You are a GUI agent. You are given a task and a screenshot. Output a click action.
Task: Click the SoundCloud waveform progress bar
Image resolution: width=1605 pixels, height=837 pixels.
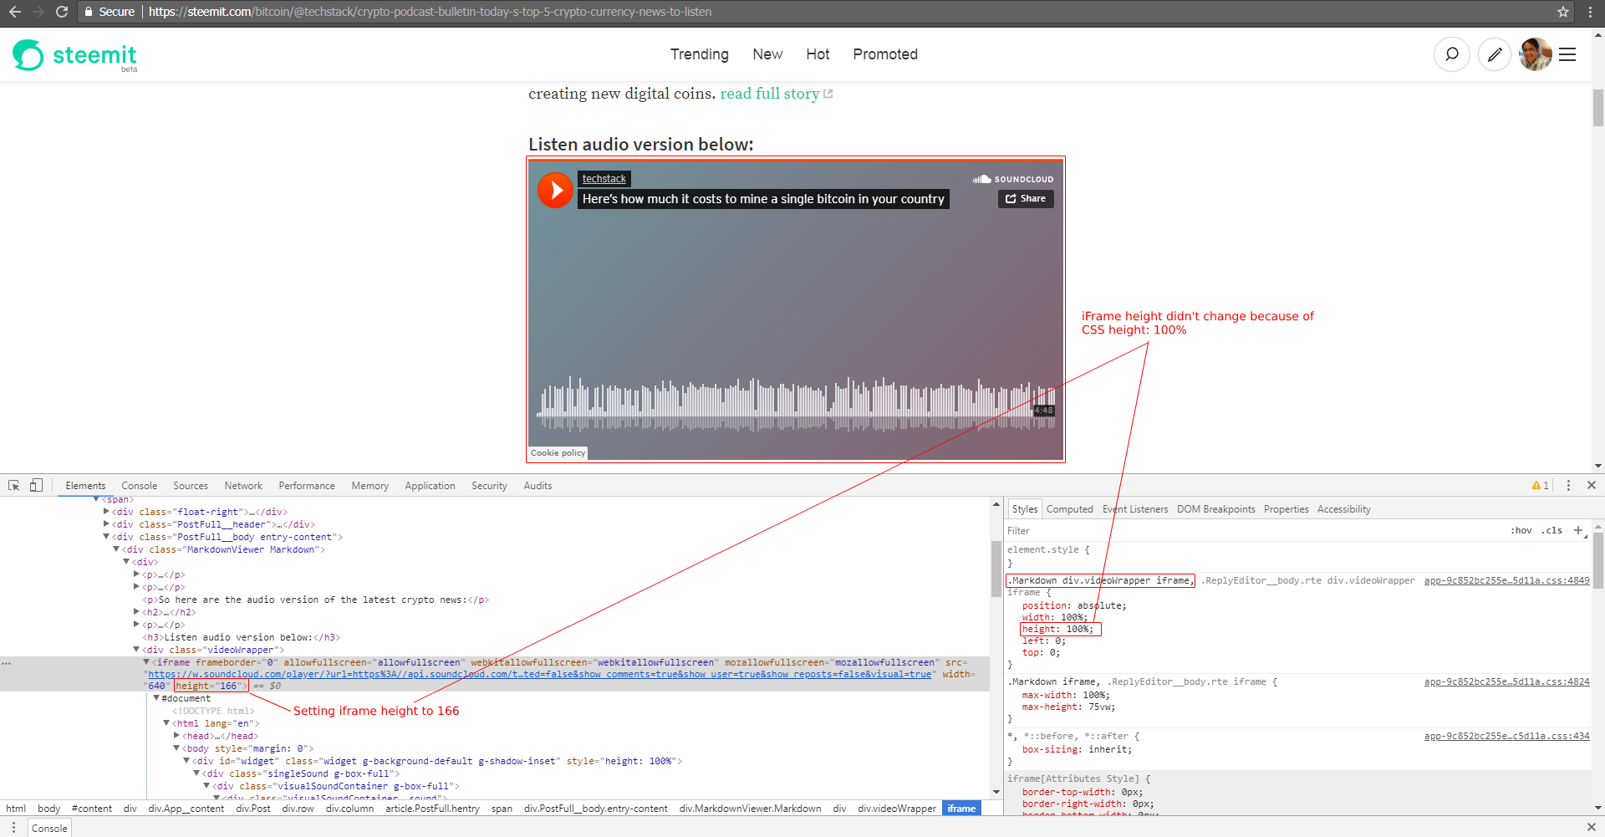796,405
